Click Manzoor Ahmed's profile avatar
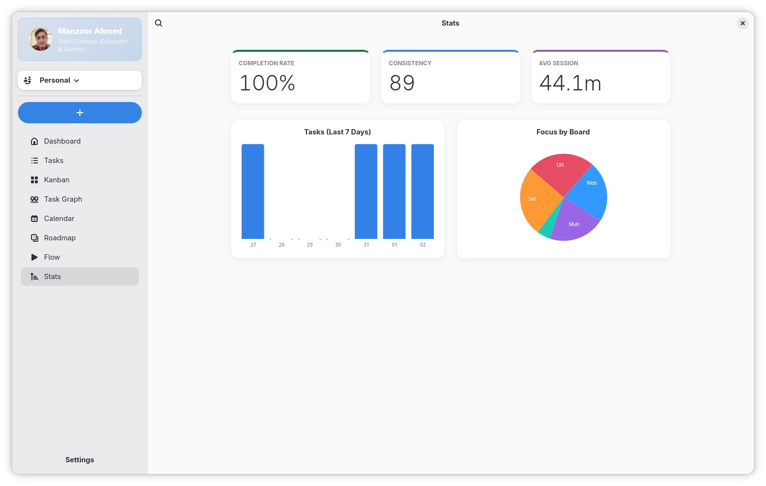This screenshot has width=766, height=486. (41, 39)
